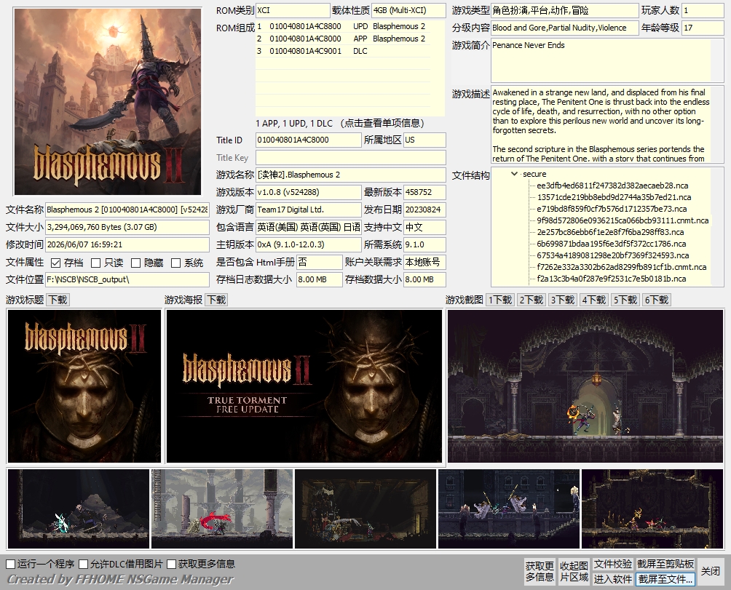The height and width of the screenshot is (590, 731).
Task: Click the 游戏类型 genre field
Action: (564, 10)
